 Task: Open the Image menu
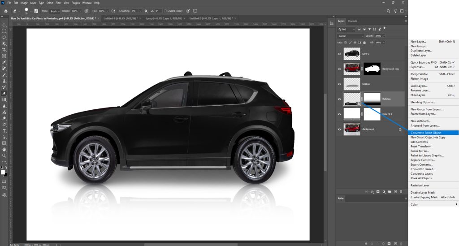point(24,3)
